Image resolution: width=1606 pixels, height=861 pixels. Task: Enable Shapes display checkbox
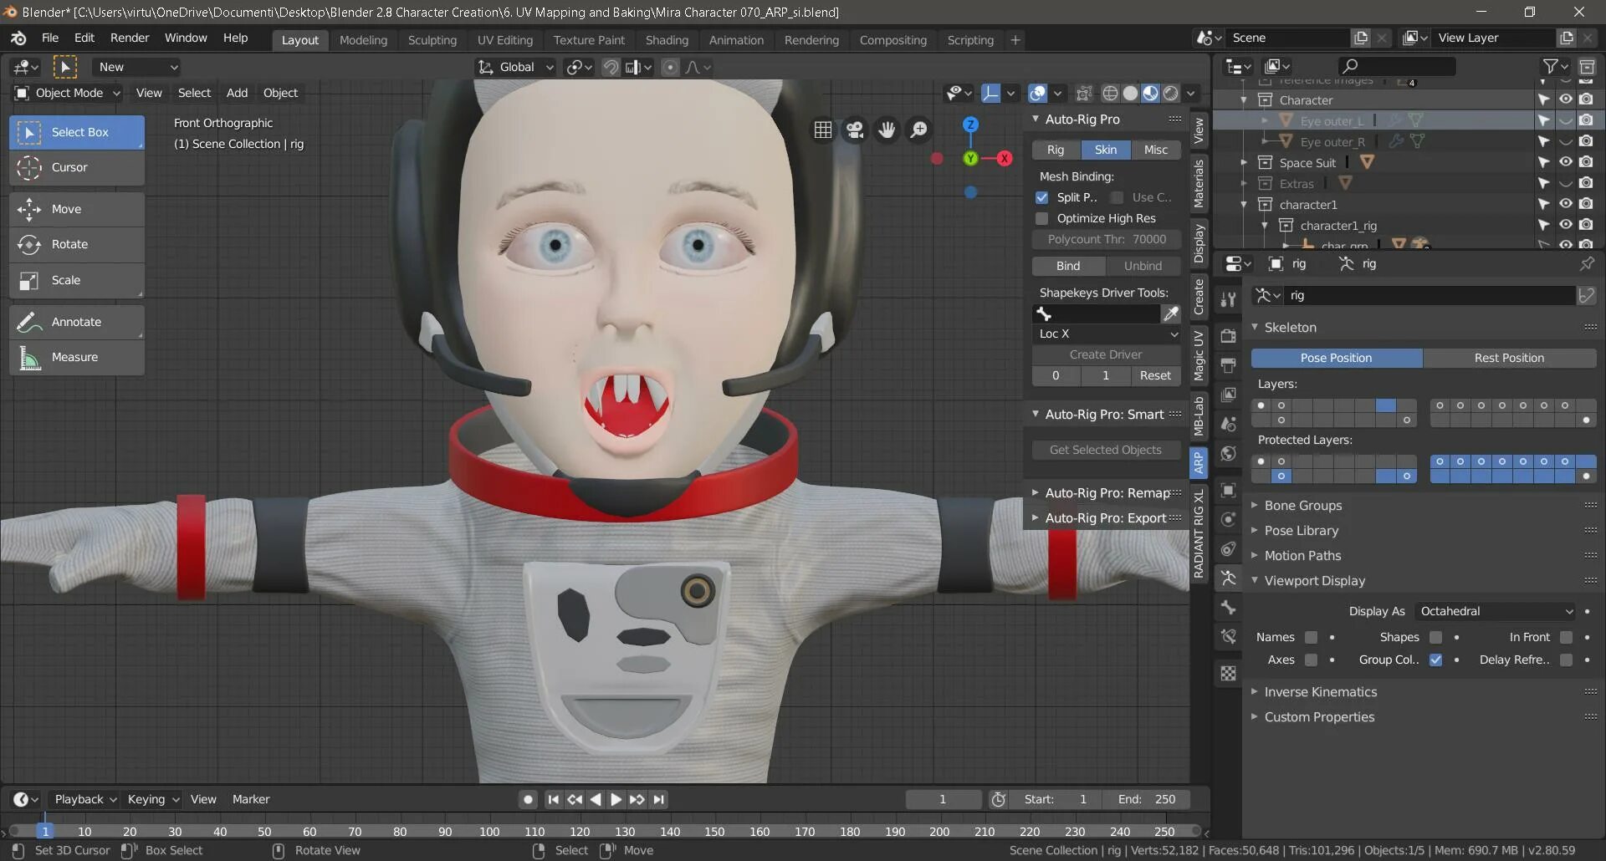click(1435, 637)
